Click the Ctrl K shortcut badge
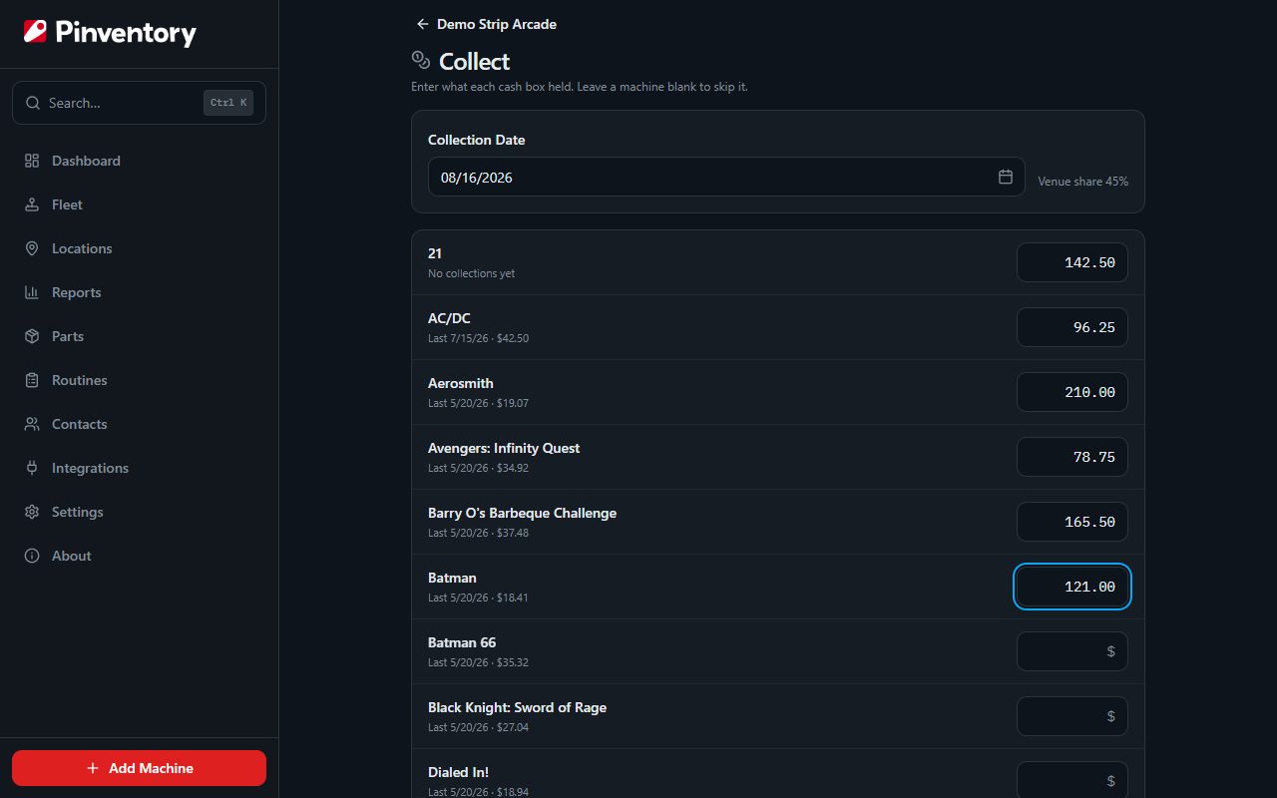The width and height of the screenshot is (1277, 798). tap(228, 103)
